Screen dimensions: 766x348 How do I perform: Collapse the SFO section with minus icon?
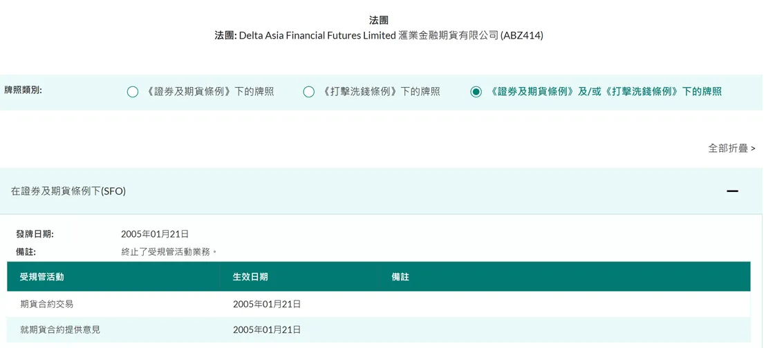pos(732,191)
